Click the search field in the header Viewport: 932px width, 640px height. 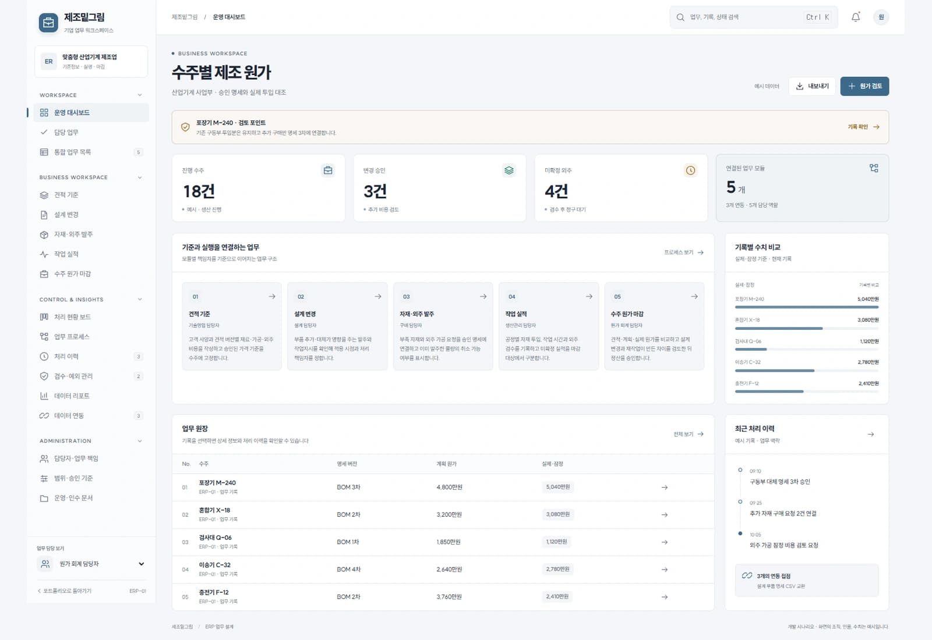coord(754,17)
